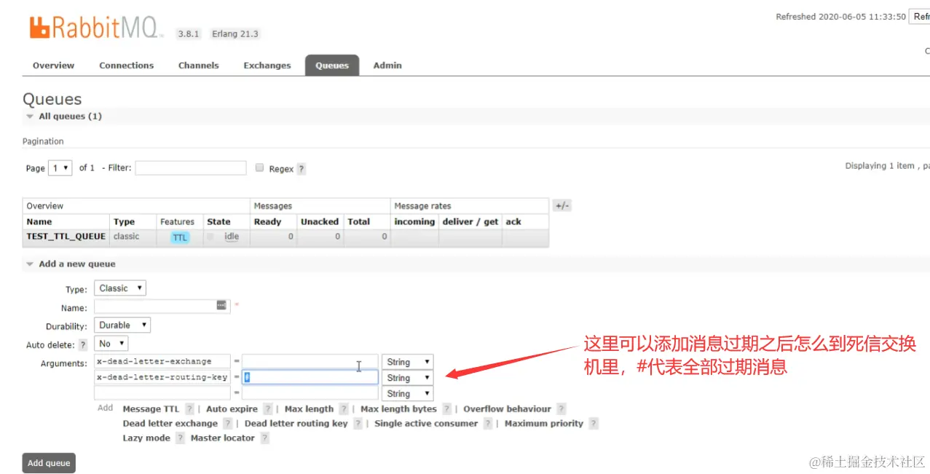Add Max length bytes argument
The height and width of the screenshot is (474, 930).
click(398, 409)
